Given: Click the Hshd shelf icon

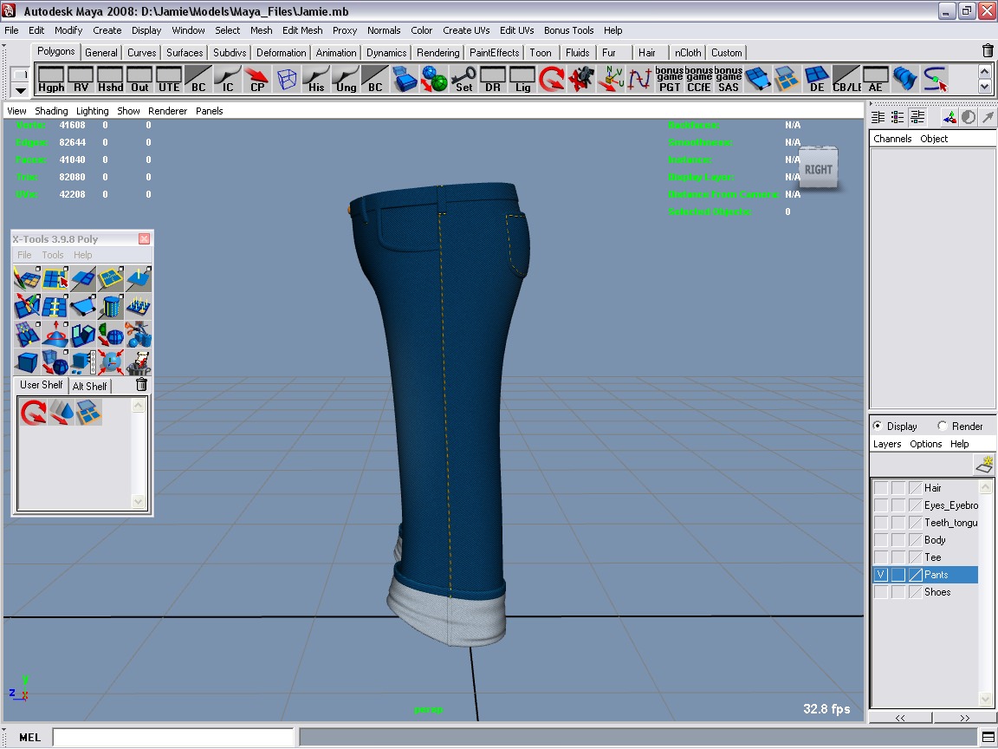Looking at the screenshot, I should pos(110,80).
